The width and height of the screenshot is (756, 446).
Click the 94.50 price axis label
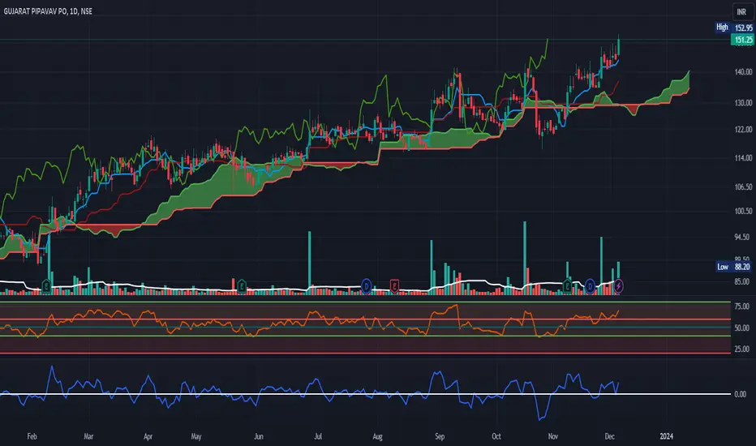click(x=742, y=237)
